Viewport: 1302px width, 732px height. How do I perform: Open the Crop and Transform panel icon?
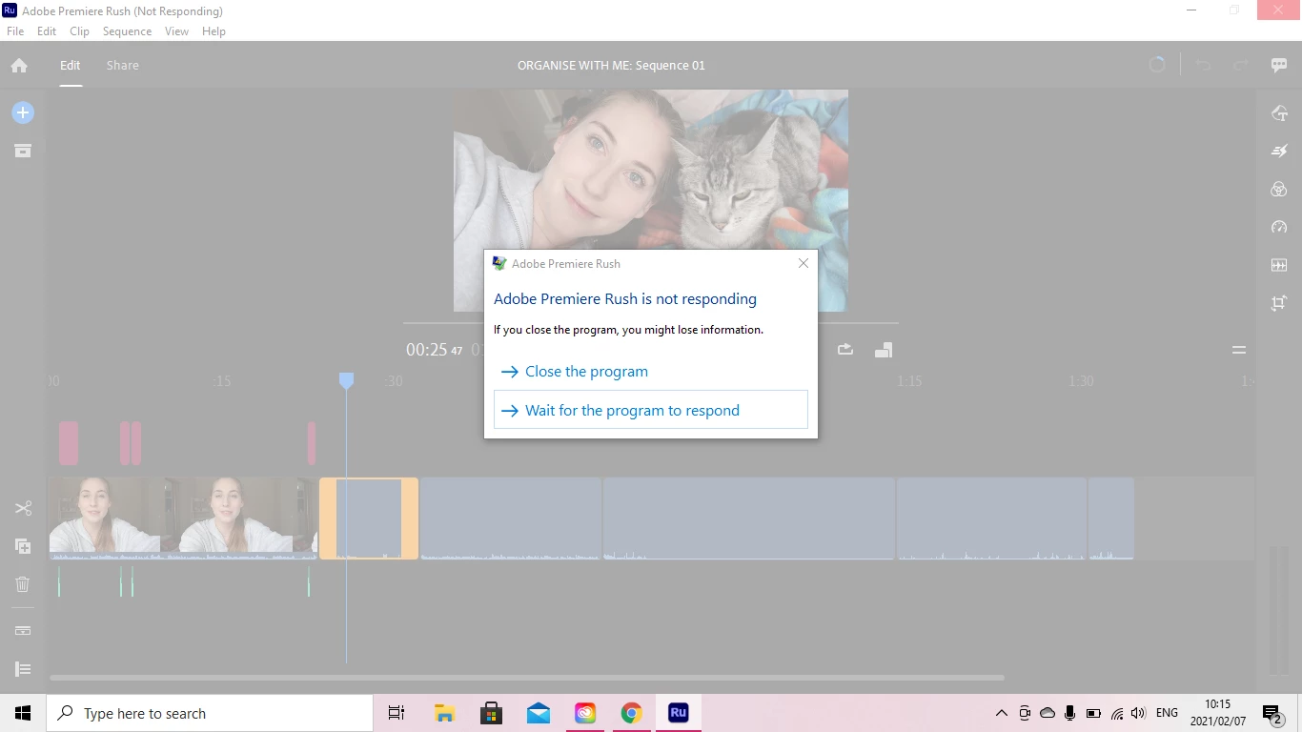[1279, 303]
